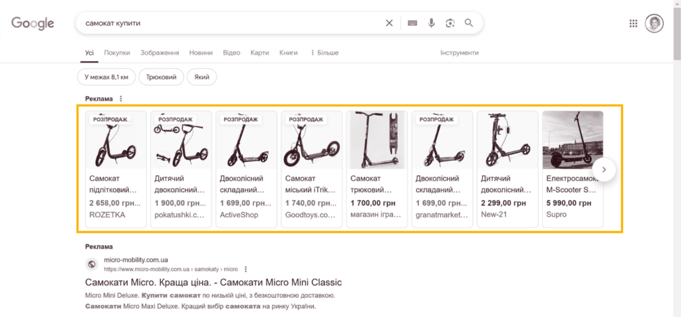The height and width of the screenshot is (317, 681).
Task: Switch to the Книги tab
Action: (x=289, y=53)
